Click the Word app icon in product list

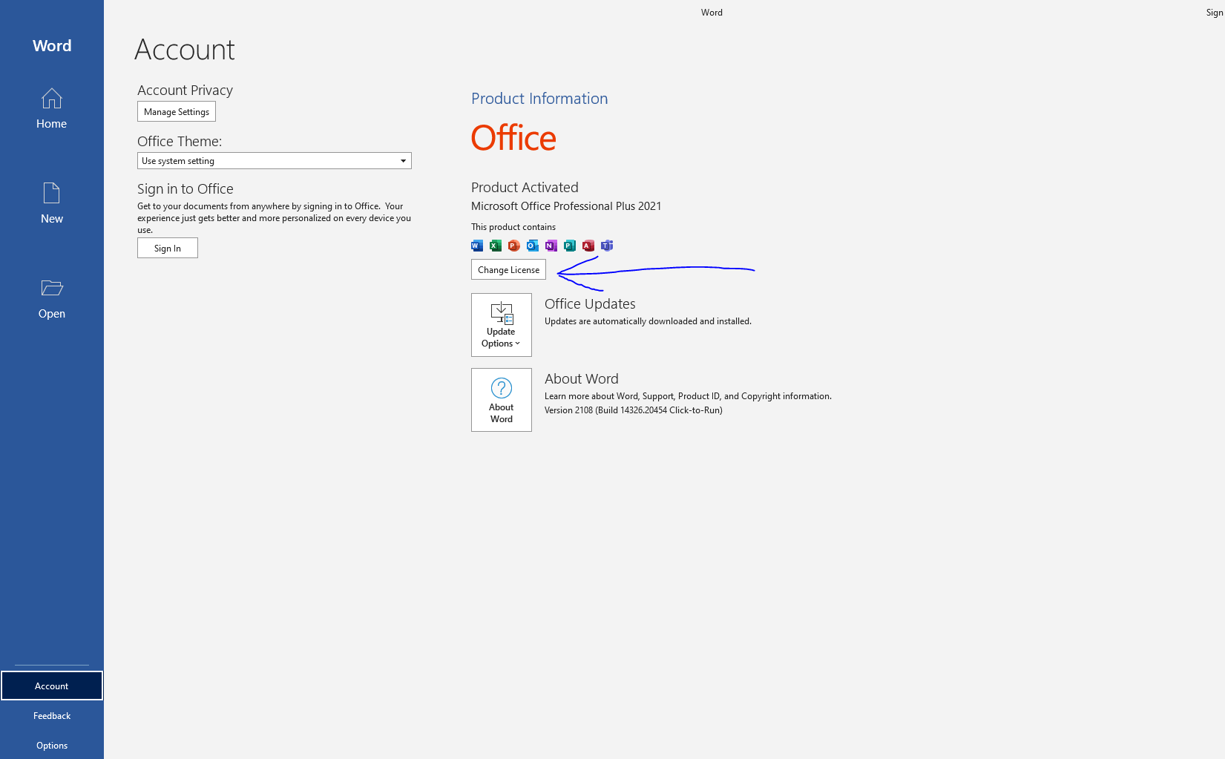[x=477, y=246]
